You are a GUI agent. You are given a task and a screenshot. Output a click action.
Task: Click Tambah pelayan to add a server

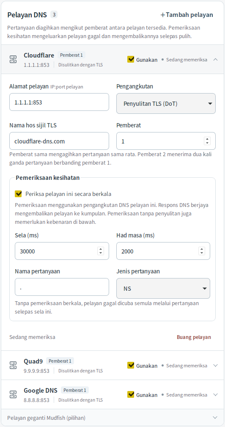[187, 15]
